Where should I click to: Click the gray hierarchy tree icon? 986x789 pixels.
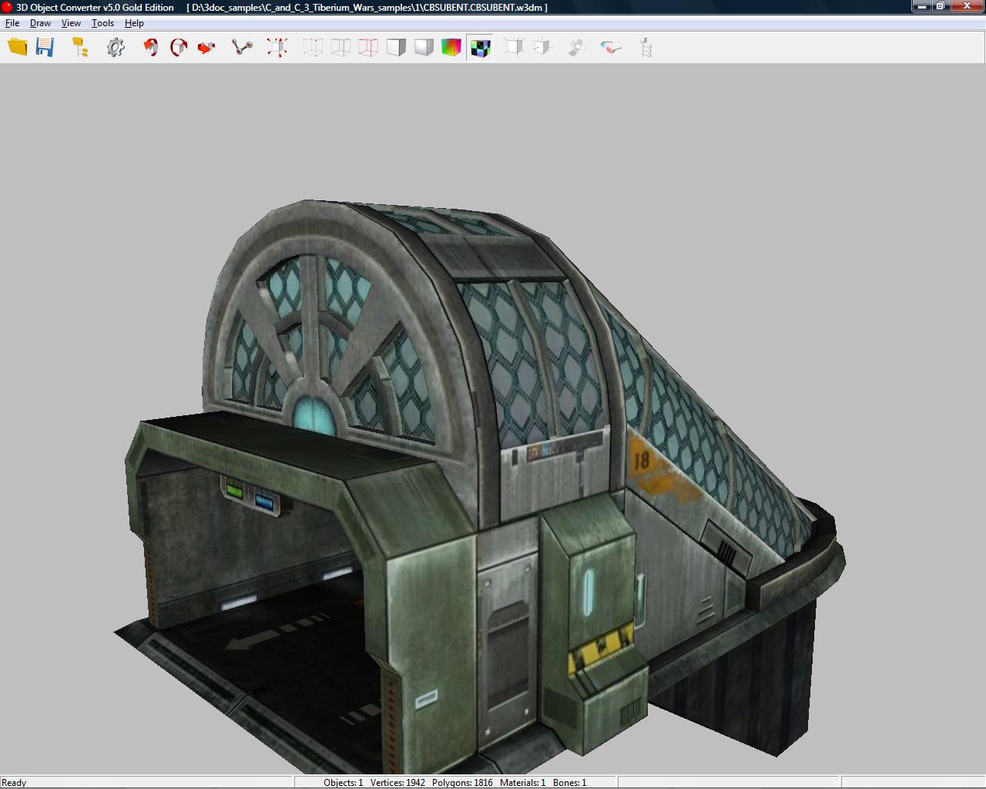point(646,48)
